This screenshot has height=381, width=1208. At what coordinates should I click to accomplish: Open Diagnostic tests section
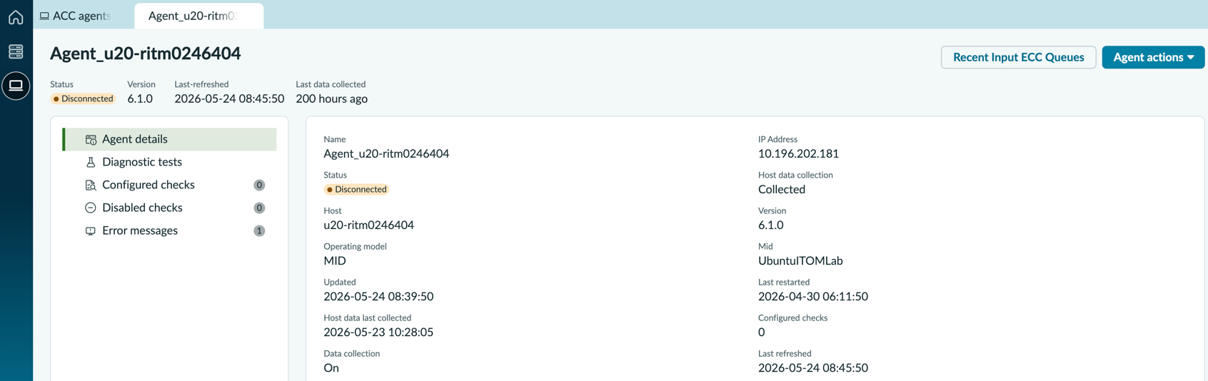(x=170, y=162)
